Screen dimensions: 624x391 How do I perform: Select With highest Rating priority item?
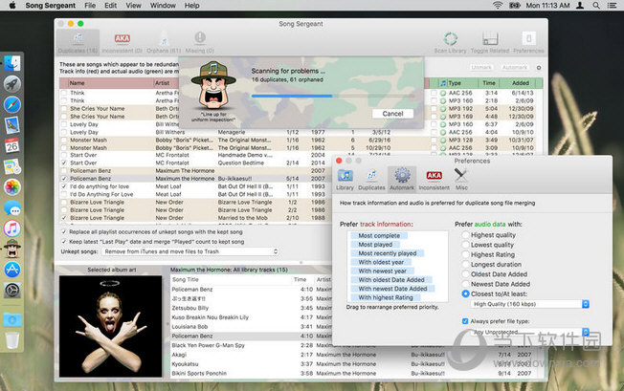[386, 297]
